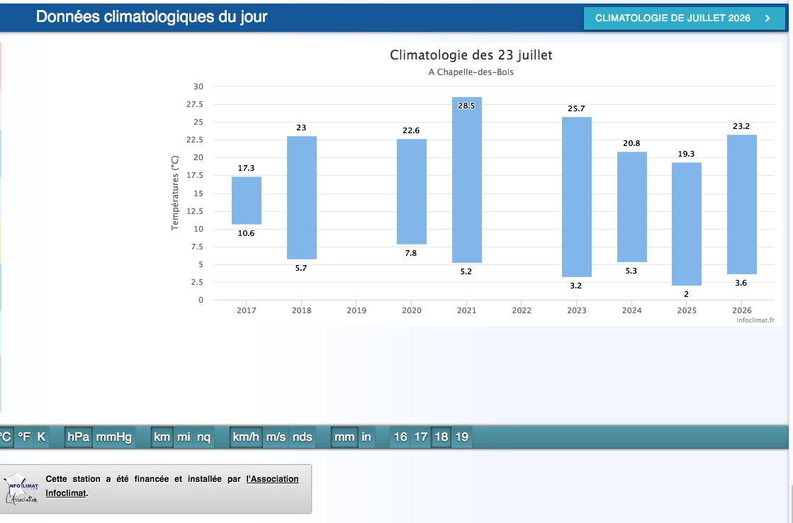Set wind speed unit to km/h
The image size is (793, 523).
[246, 437]
